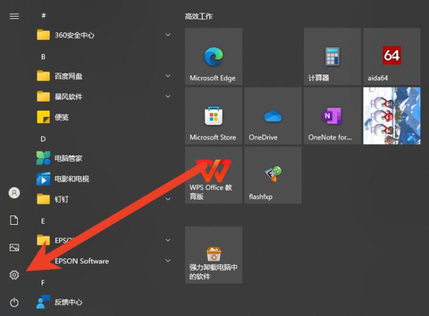Viewport: 429px width, 316px height.
Task: Expand the chevron above EPSON Software
Action: (168, 240)
